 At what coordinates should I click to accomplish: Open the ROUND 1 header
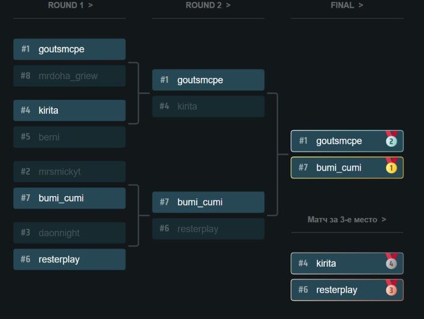click(70, 5)
